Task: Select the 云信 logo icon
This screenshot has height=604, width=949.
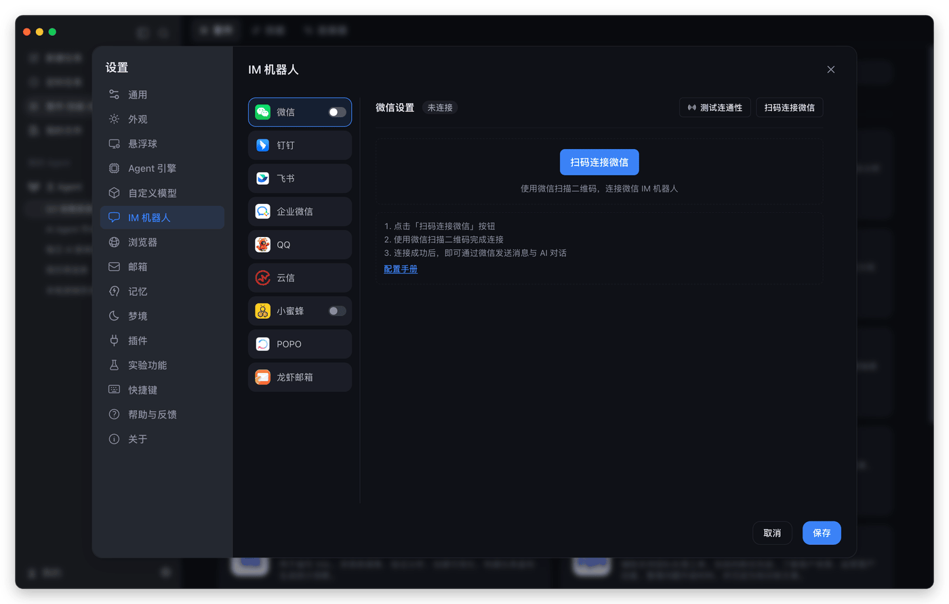Action: 263,278
